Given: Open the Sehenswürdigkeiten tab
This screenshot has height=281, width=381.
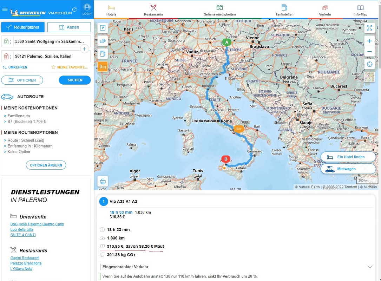Looking at the screenshot, I should coord(220,10).
